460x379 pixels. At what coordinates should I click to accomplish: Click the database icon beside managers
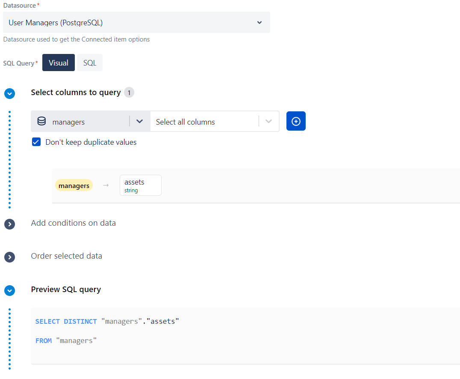(x=41, y=122)
